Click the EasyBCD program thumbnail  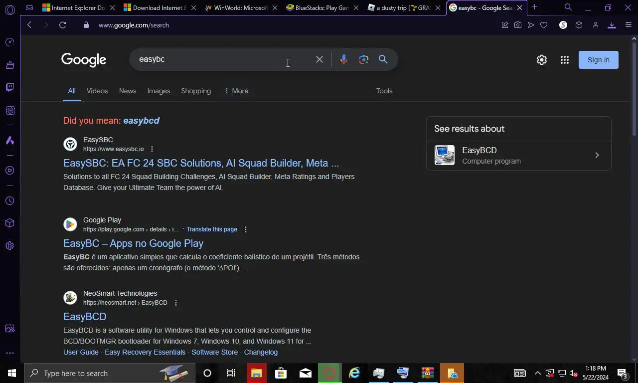tap(445, 155)
